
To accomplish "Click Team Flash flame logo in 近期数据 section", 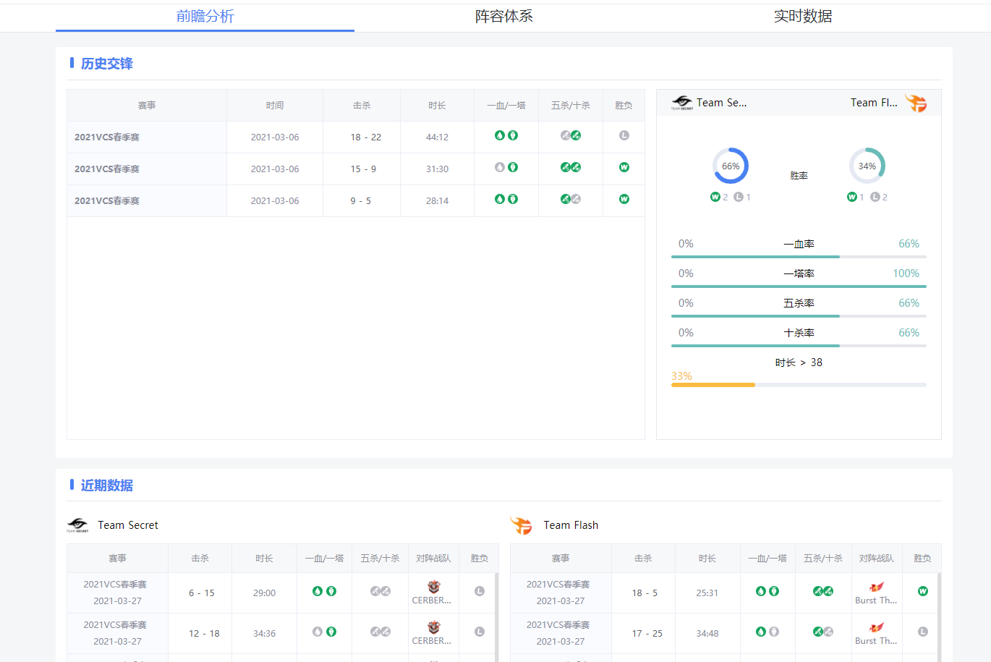I will pyautogui.click(x=521, y=525).
